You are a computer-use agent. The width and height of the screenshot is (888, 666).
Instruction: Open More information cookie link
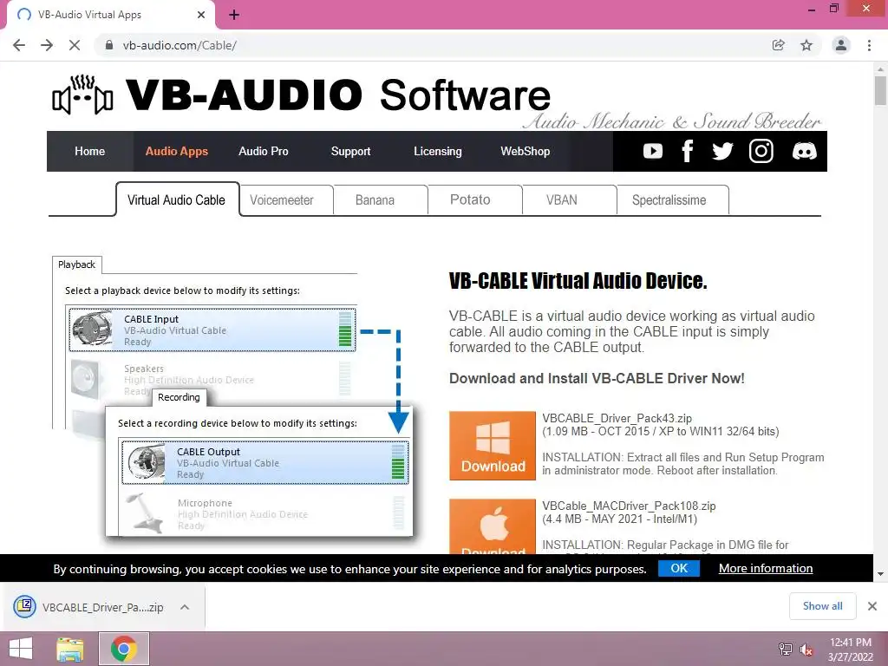766,568
